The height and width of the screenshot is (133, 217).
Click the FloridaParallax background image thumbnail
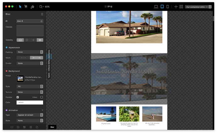pyautogui.click(x=20, y=78)
